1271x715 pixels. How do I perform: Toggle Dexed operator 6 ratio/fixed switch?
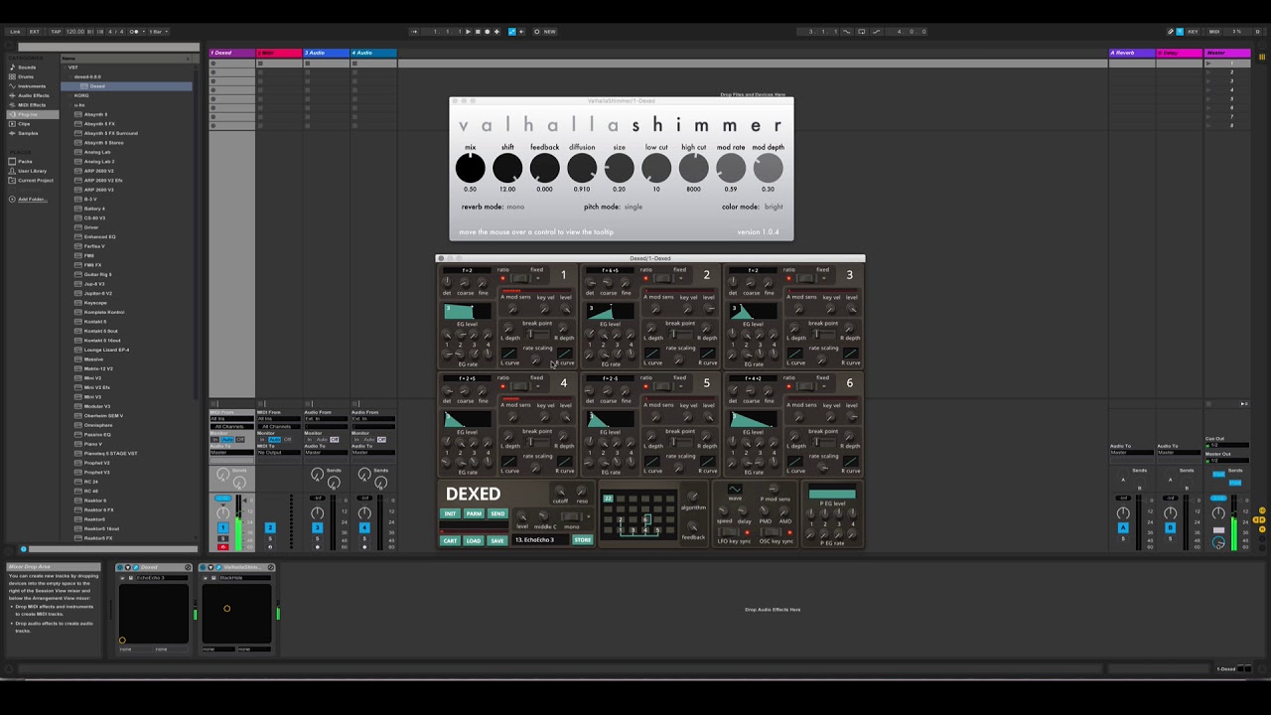pos(806,387)
